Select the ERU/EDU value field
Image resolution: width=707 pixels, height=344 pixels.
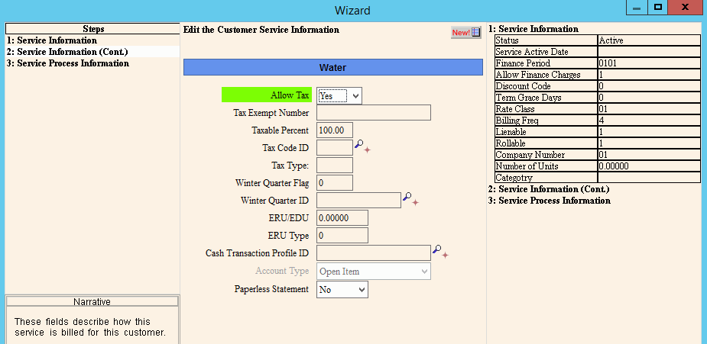(342, 218)
